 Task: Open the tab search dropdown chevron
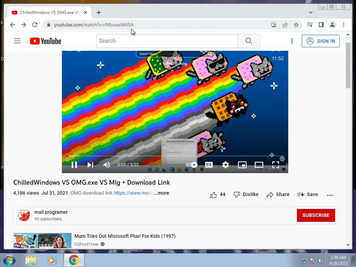[310, 13]
